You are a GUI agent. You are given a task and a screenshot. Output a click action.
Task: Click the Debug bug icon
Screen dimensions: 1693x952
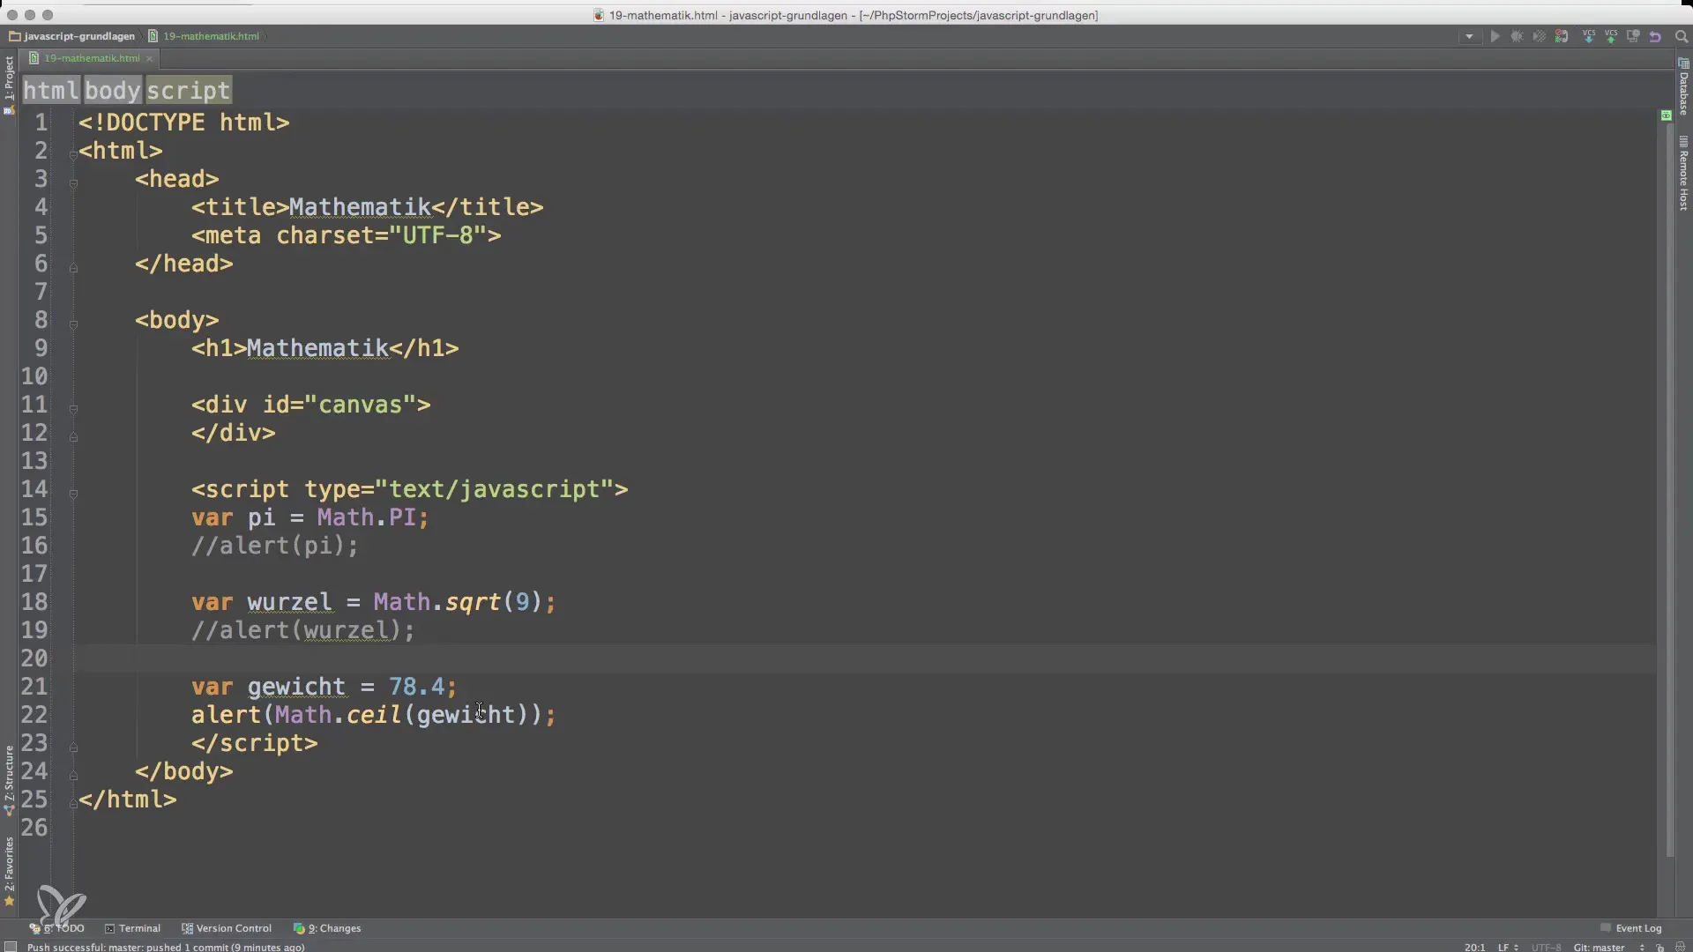point(1517,37)
